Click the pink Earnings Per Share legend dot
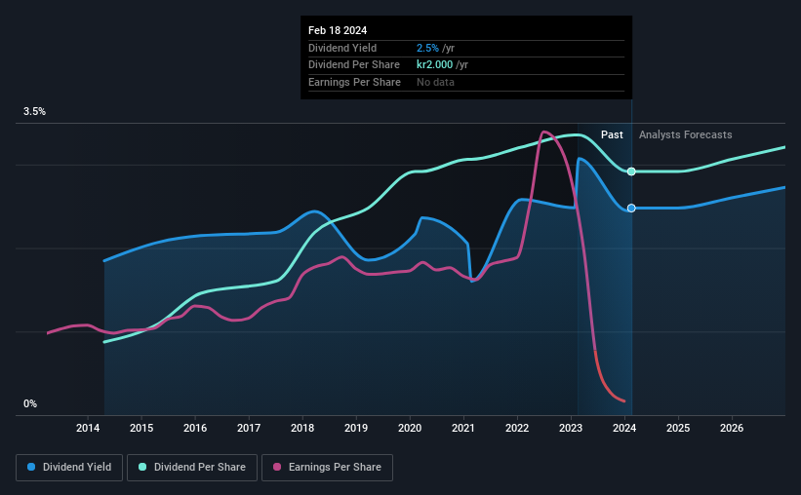This screenshot has height=495, width=801. click(x=277, y=467)
